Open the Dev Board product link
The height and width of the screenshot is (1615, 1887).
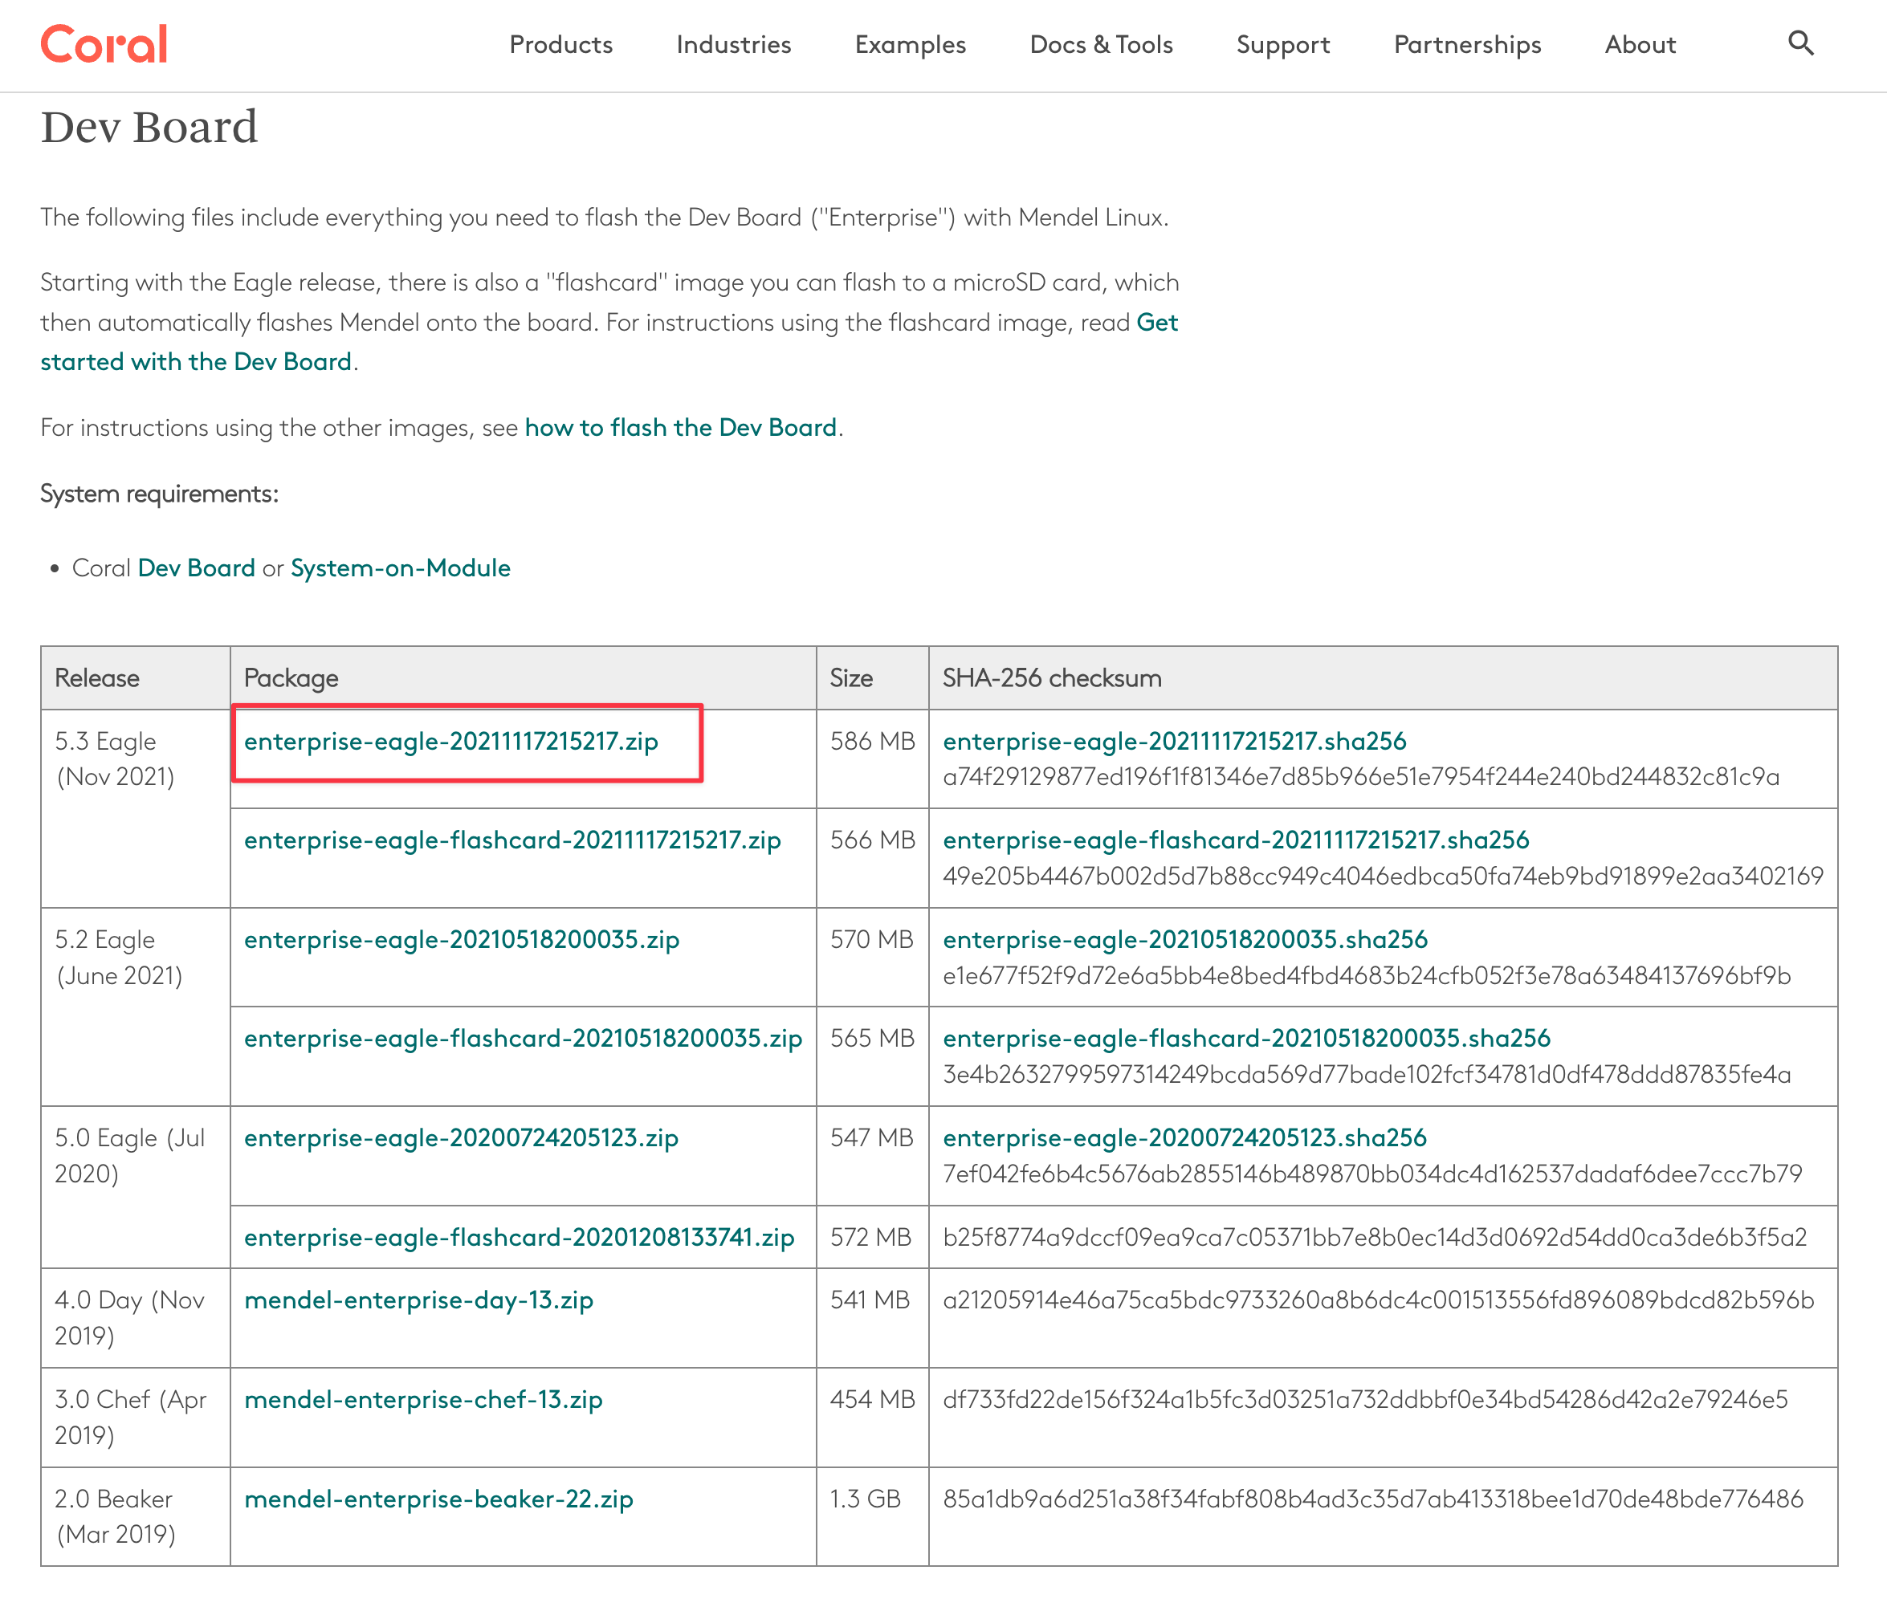[196, 568]
